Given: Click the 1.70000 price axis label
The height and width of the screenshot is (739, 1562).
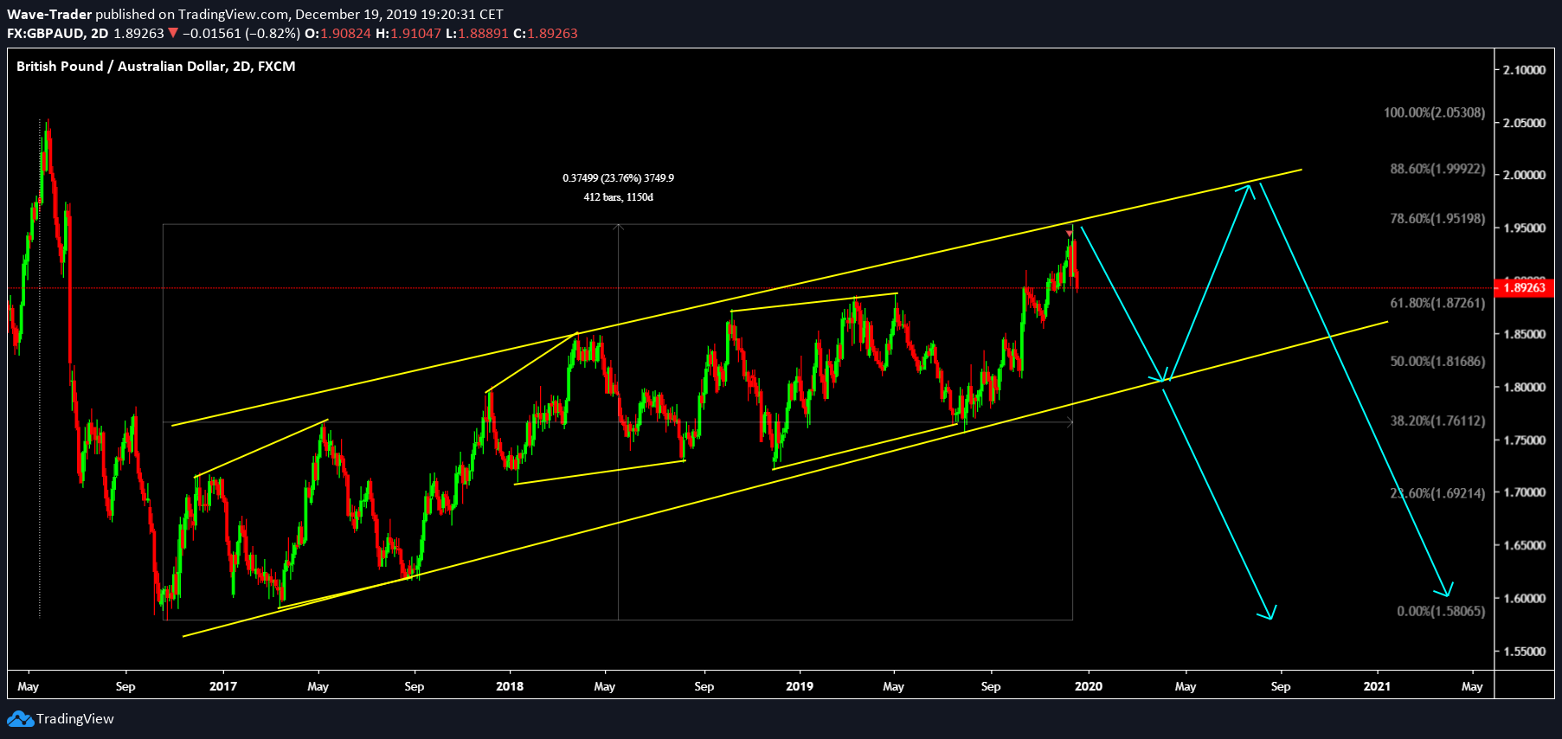Looking at the screenshot, I should point(1525,492).
